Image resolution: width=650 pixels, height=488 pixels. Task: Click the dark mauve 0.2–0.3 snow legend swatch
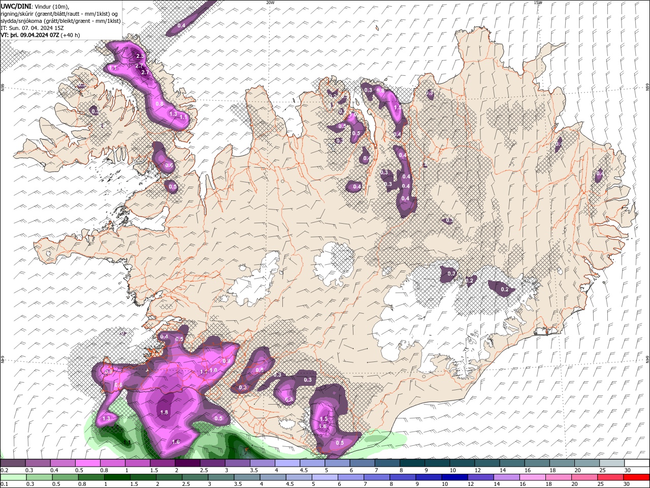[x=13, y=463]
